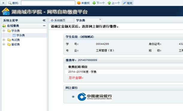
Task: Close the 学杂费 tab
Action: pos(100,19)
